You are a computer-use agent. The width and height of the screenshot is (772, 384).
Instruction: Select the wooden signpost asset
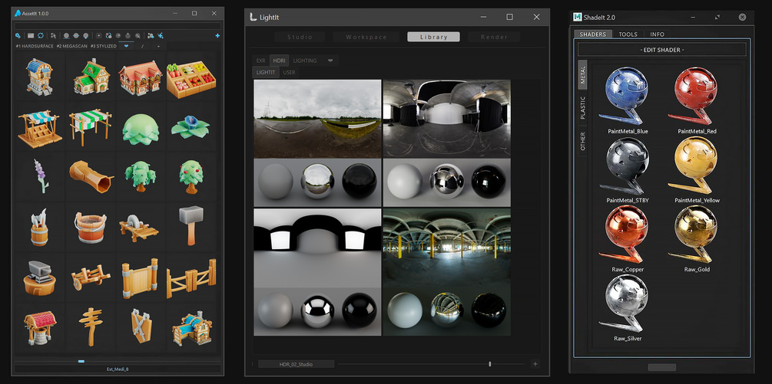[91, 327]
